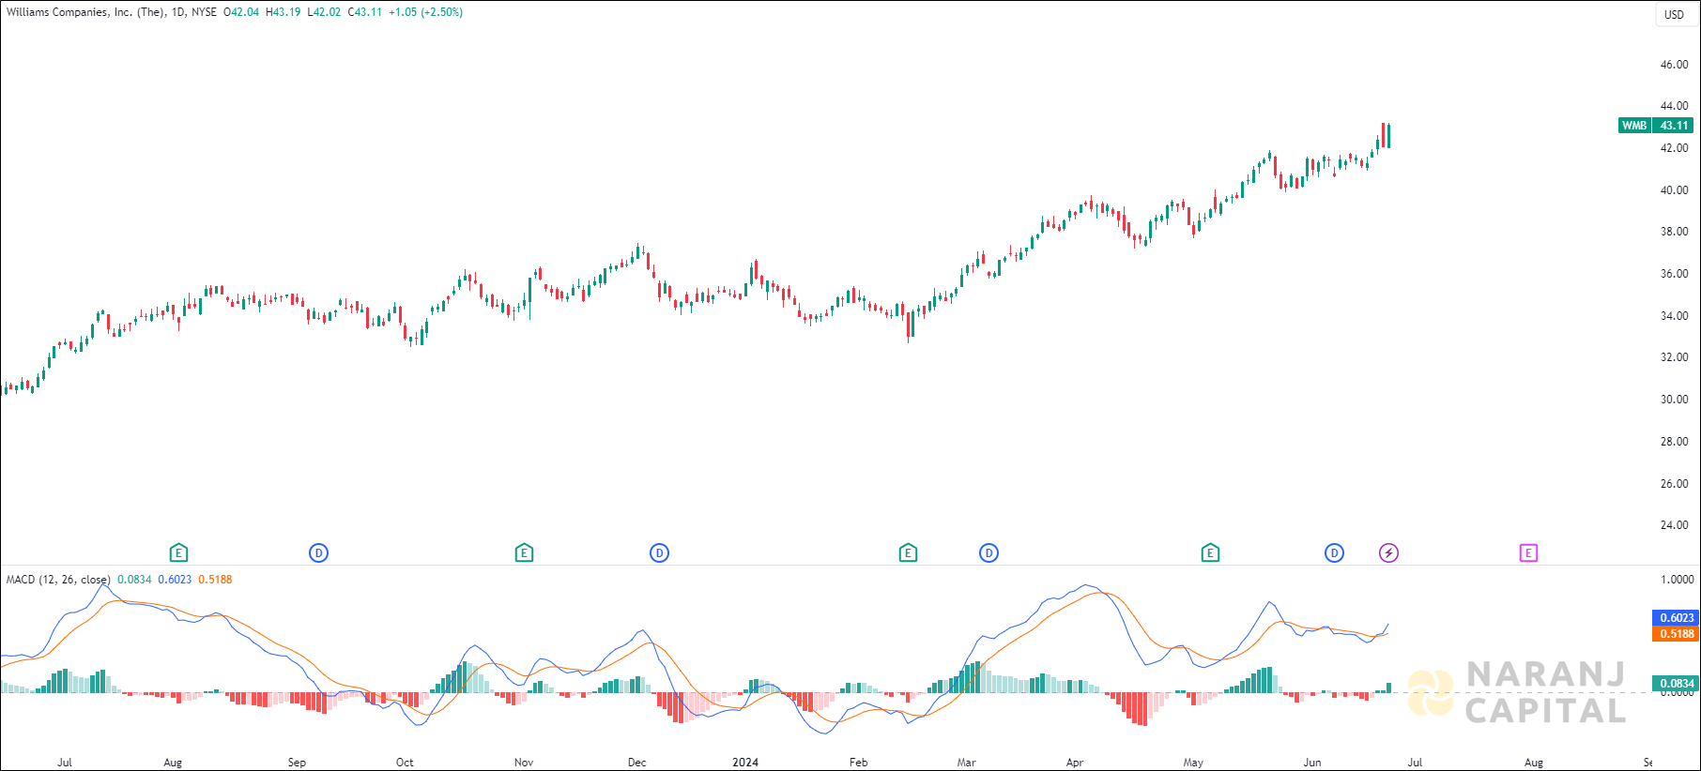Open the earnings marker in mid-February
This screenshot has width=1701, height=771.
pos(908,553)
